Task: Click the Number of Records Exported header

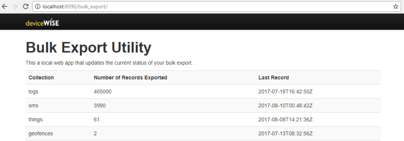Action: click(x=131, y=78)
